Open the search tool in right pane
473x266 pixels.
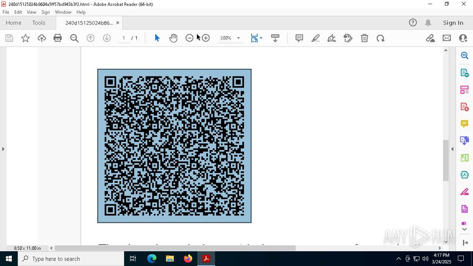(x=465, y=55)
